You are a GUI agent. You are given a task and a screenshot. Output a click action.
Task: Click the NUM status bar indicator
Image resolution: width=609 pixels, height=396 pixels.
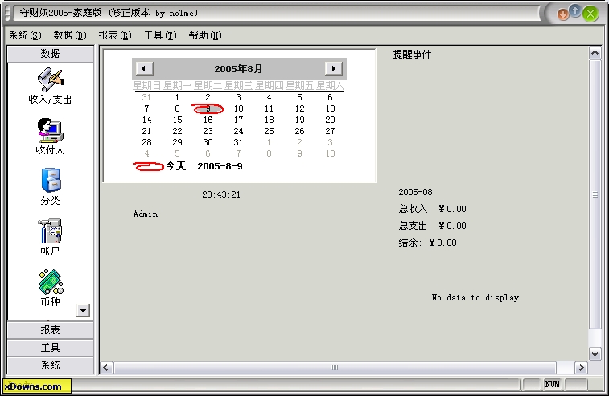pos(553,384)
